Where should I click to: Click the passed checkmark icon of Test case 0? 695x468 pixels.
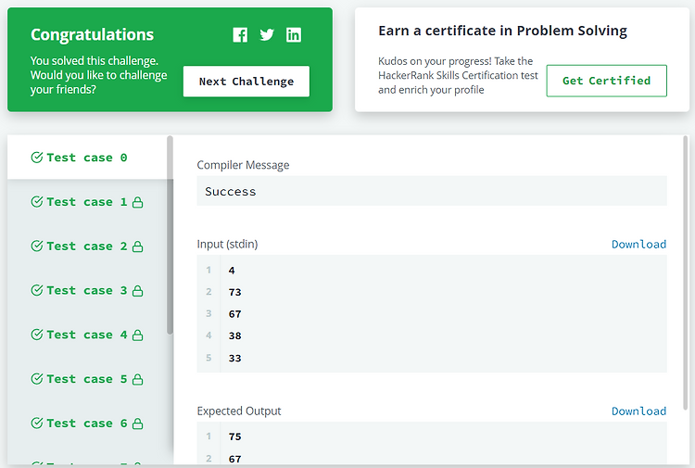coord(37,158)
